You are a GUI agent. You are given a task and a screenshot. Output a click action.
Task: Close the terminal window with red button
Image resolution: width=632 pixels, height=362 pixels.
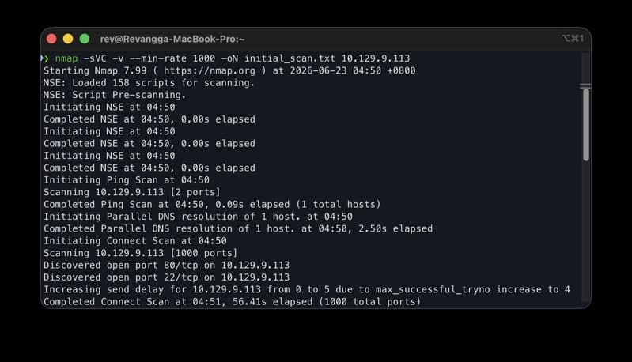click(x=51, y=39)
